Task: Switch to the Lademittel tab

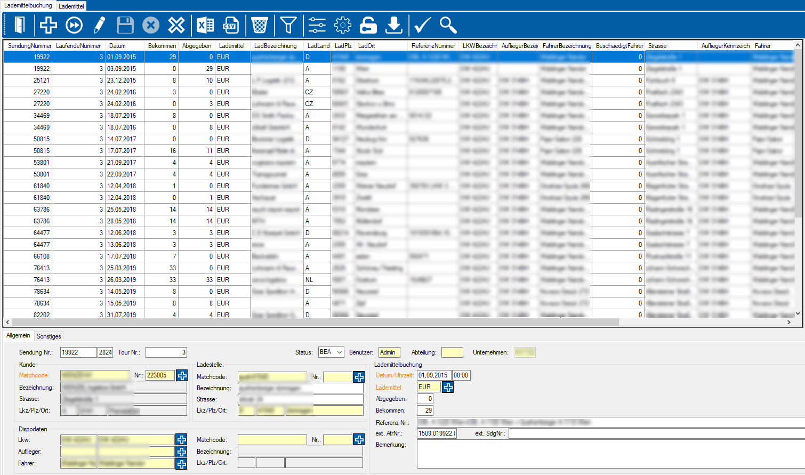Action: pyautogui.click(x=71, y=6)
